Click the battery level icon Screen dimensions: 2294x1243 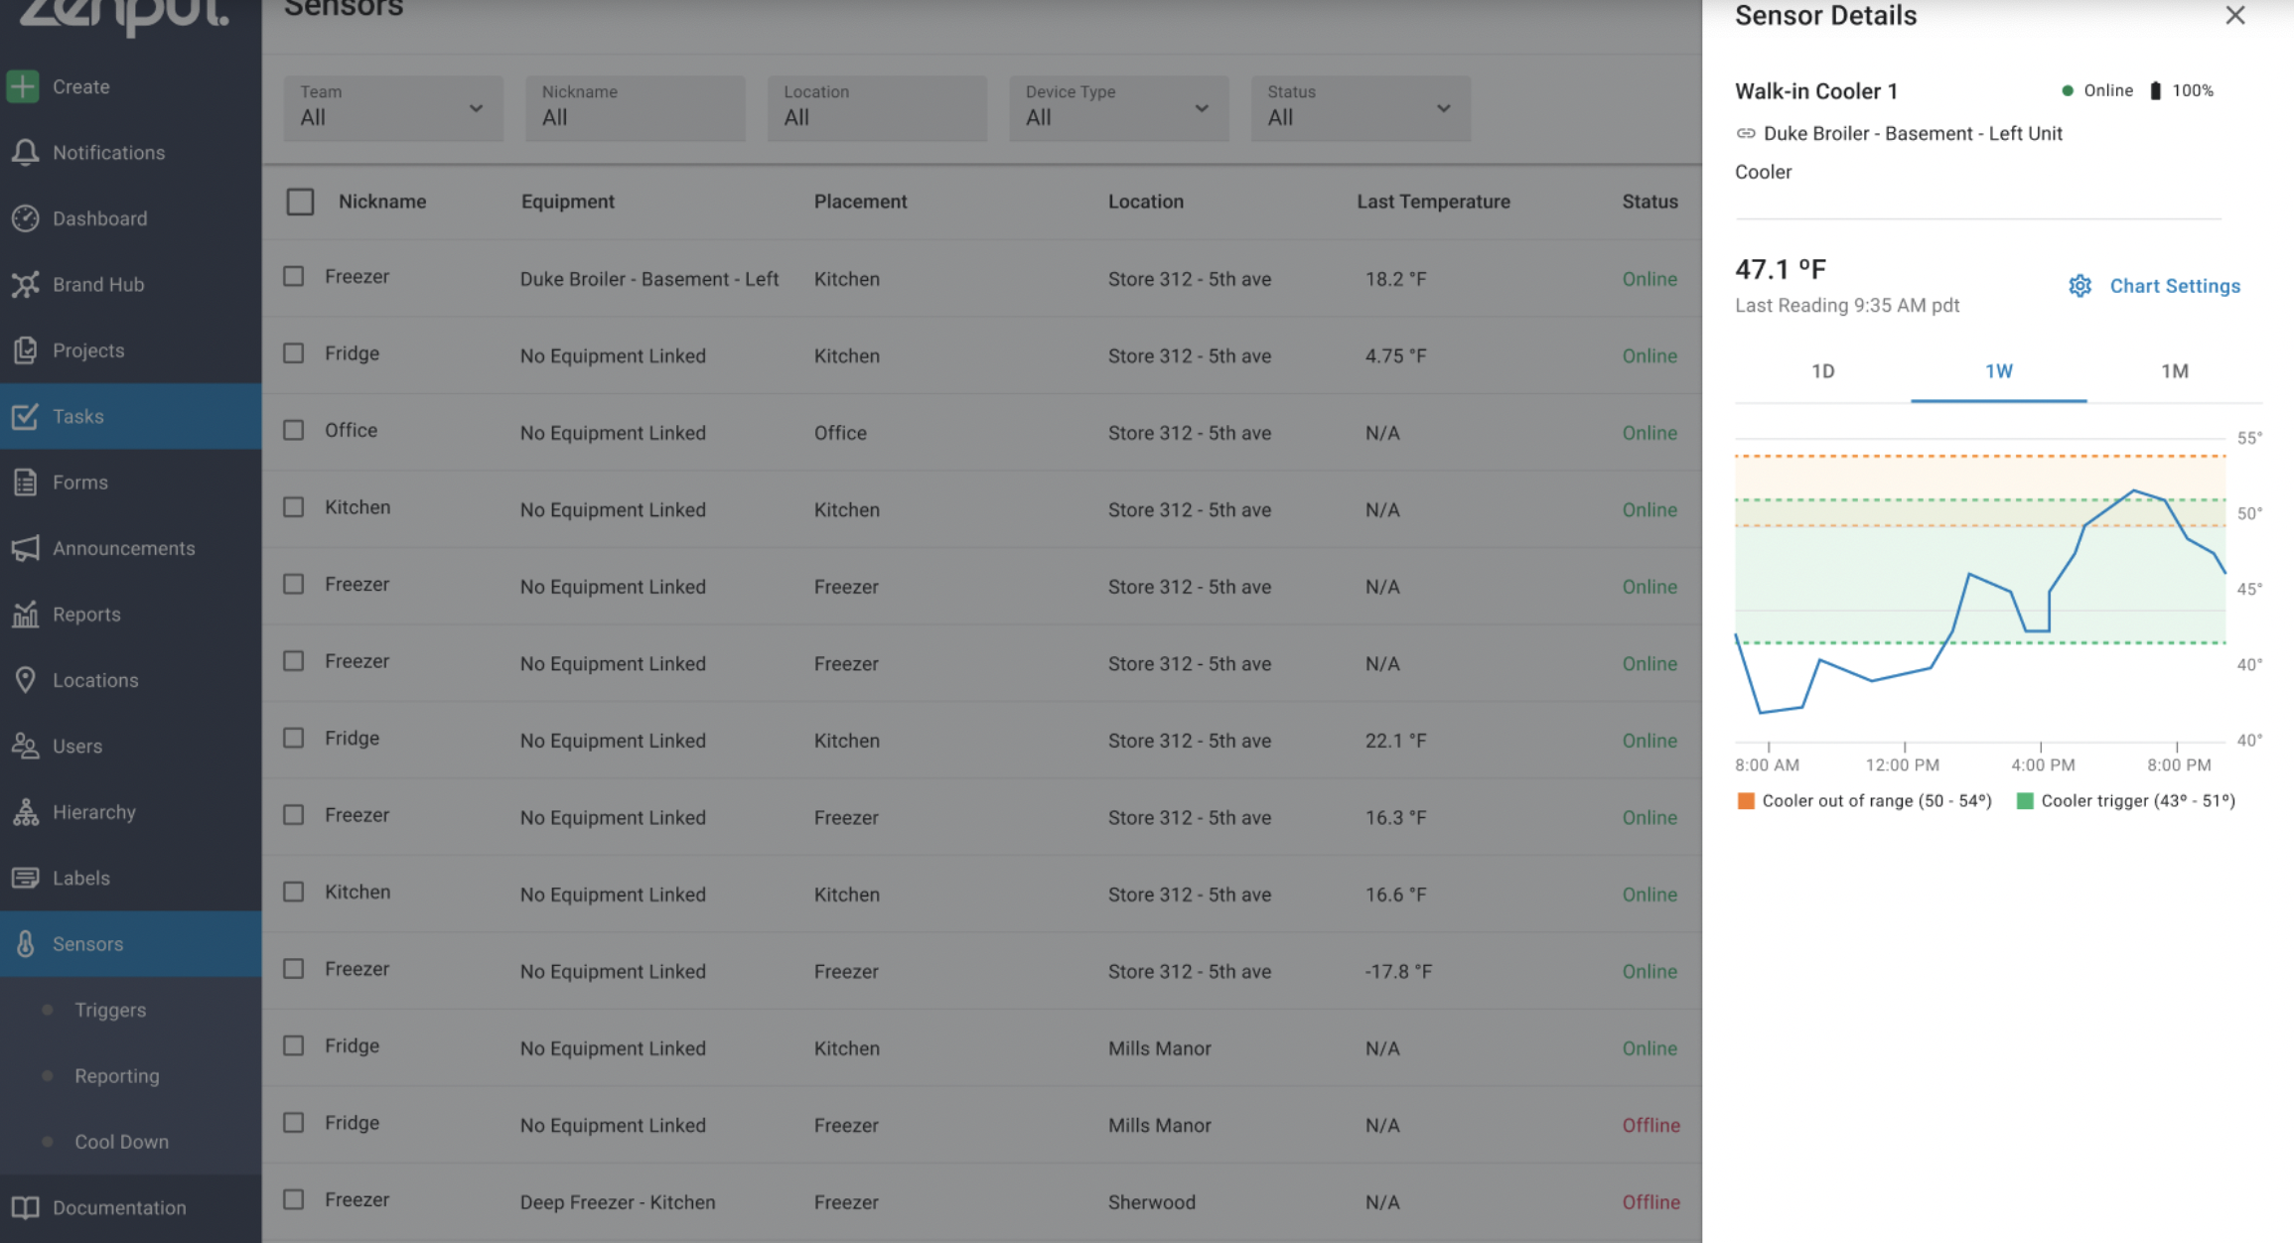pyautogui.click(x=2155, y=90)
